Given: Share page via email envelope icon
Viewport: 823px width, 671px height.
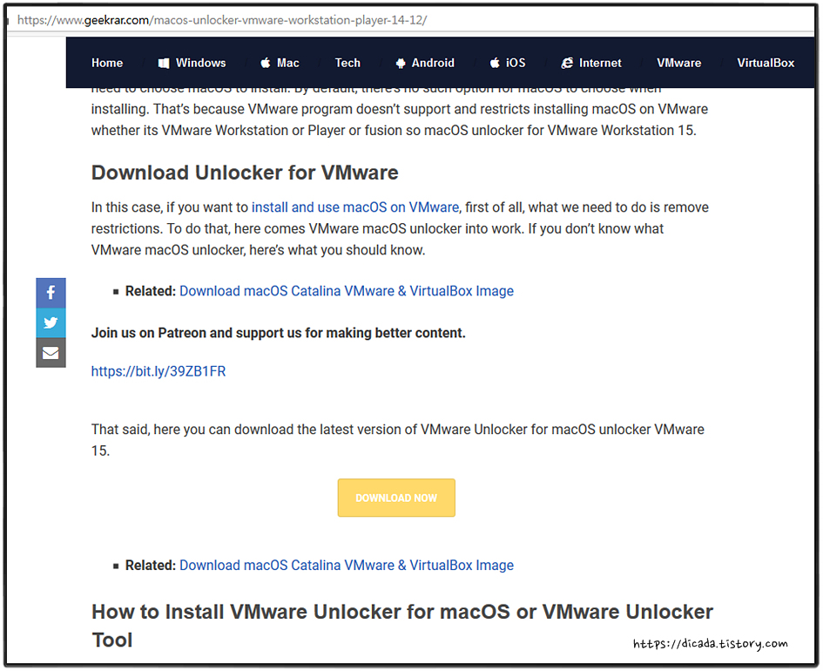Looking at the screenshot, I should (51, 353).
